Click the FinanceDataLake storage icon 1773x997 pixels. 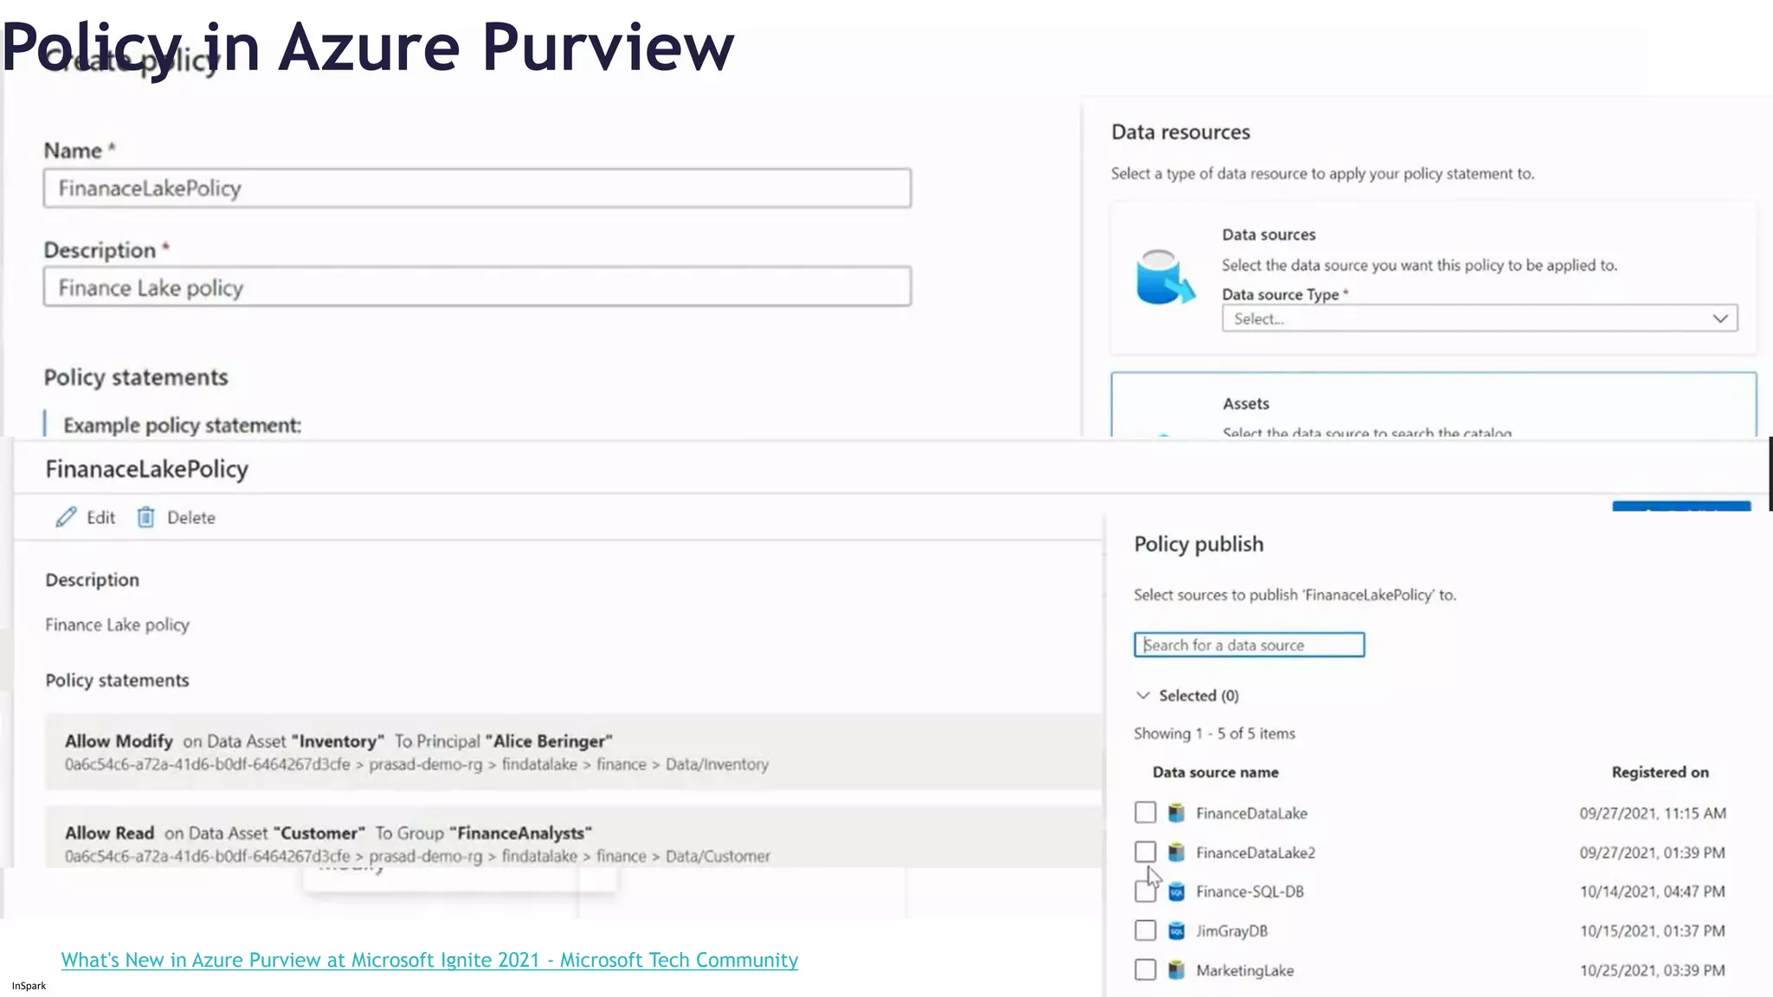[1176, 813]
